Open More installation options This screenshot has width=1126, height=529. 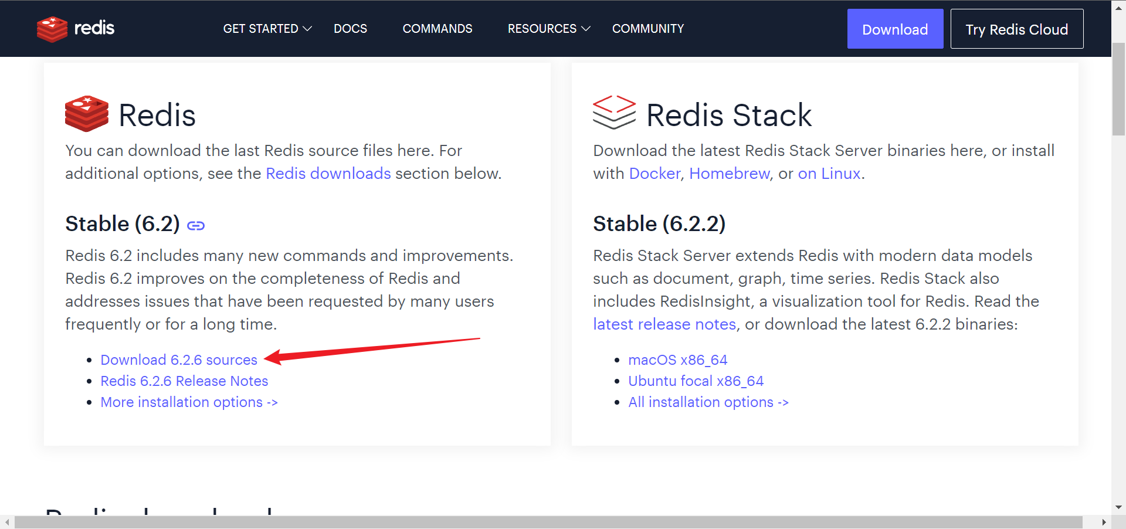(x=189, y=402)
